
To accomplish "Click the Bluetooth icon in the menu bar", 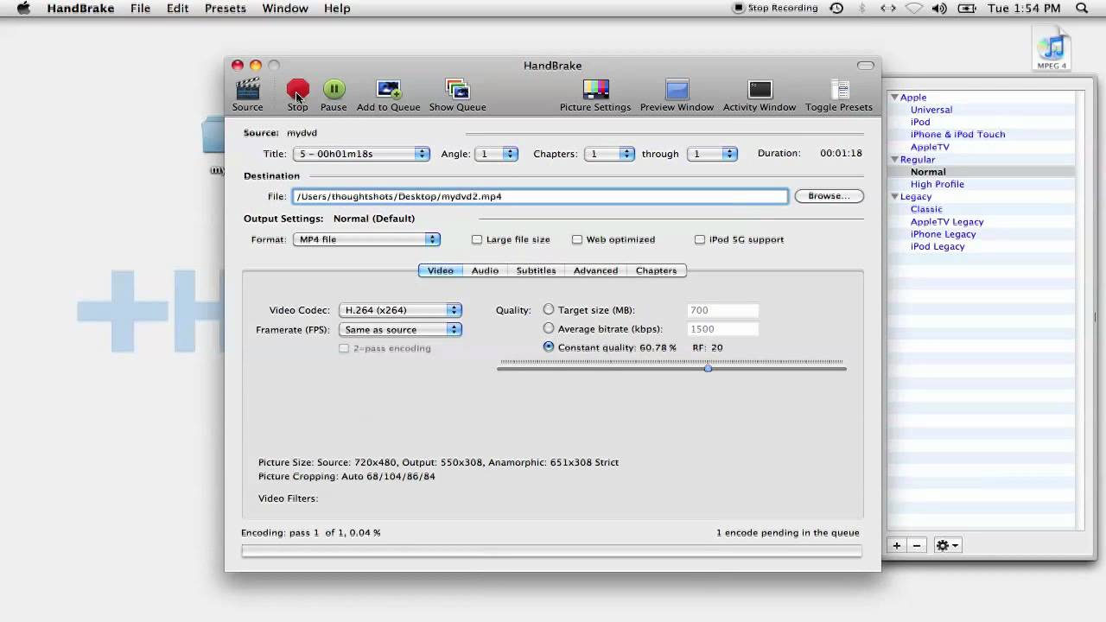I will pos(861,9).
